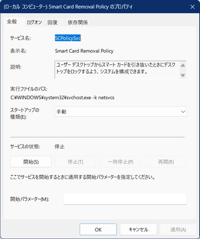The height and width of the screenshot is (239, 200).
Task: Click the 停止 service status value
Action: (60, 147)
